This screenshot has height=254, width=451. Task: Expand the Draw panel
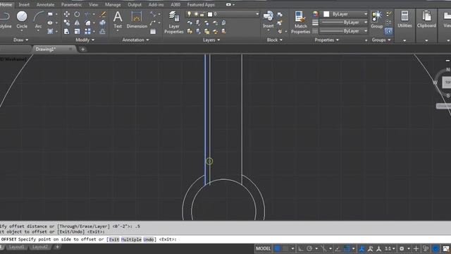[x=20, y=40]
